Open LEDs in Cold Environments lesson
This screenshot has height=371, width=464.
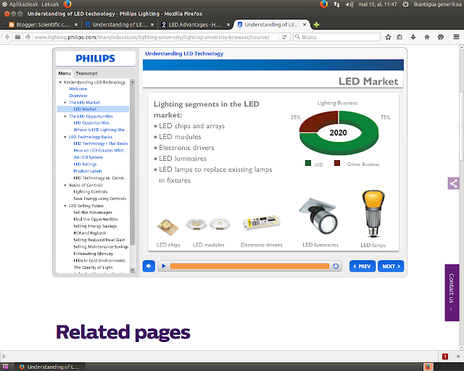coord(99,260)
